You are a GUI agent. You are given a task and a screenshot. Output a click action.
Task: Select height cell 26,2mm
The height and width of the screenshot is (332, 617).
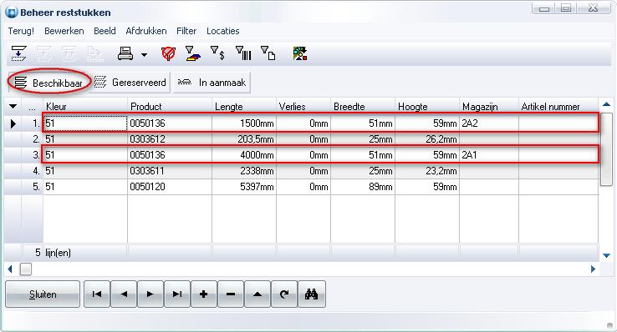(427, 139)
